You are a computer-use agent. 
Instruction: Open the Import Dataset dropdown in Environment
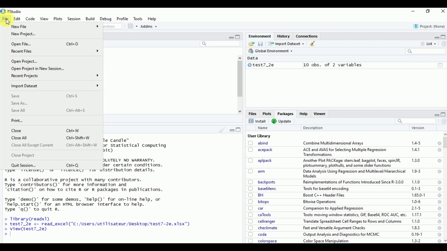pos(286,44)
